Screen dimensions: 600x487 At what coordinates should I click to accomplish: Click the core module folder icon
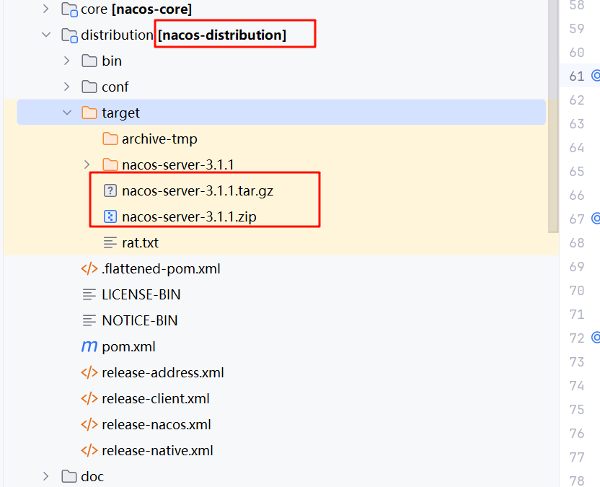(x=70, y=9)
